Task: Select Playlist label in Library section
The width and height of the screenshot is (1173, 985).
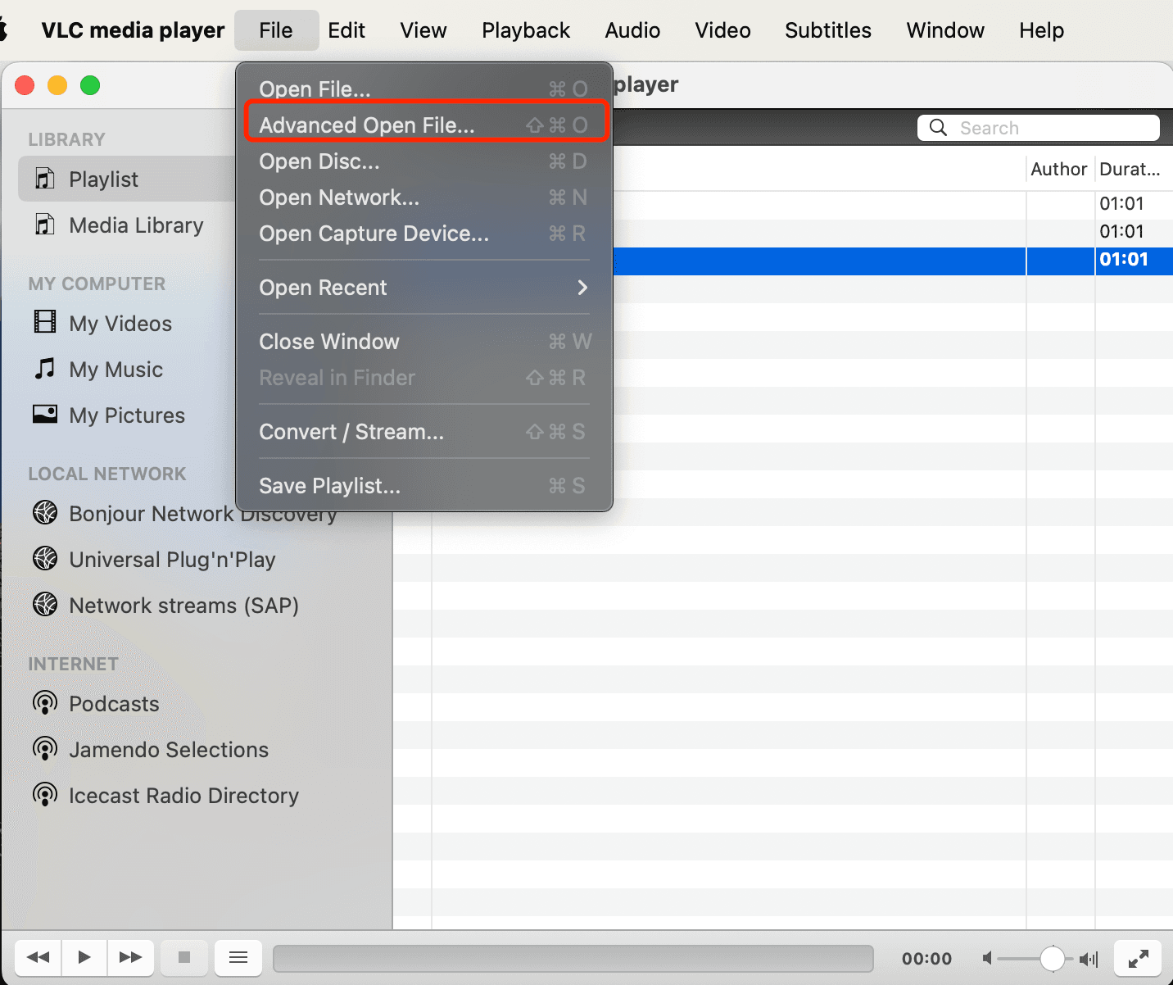Action: [103, 179]
